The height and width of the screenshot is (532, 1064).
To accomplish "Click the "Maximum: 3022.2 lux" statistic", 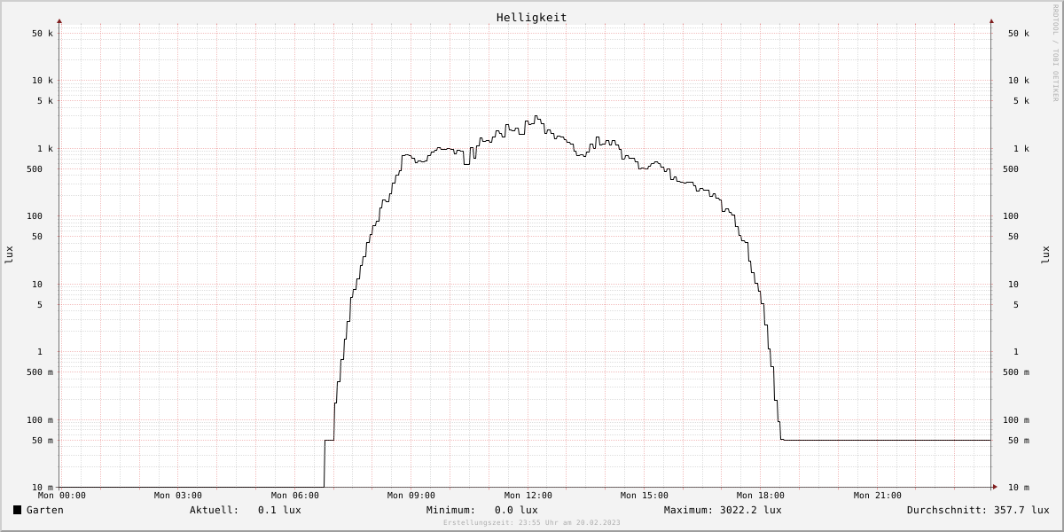I will point(723,510).
